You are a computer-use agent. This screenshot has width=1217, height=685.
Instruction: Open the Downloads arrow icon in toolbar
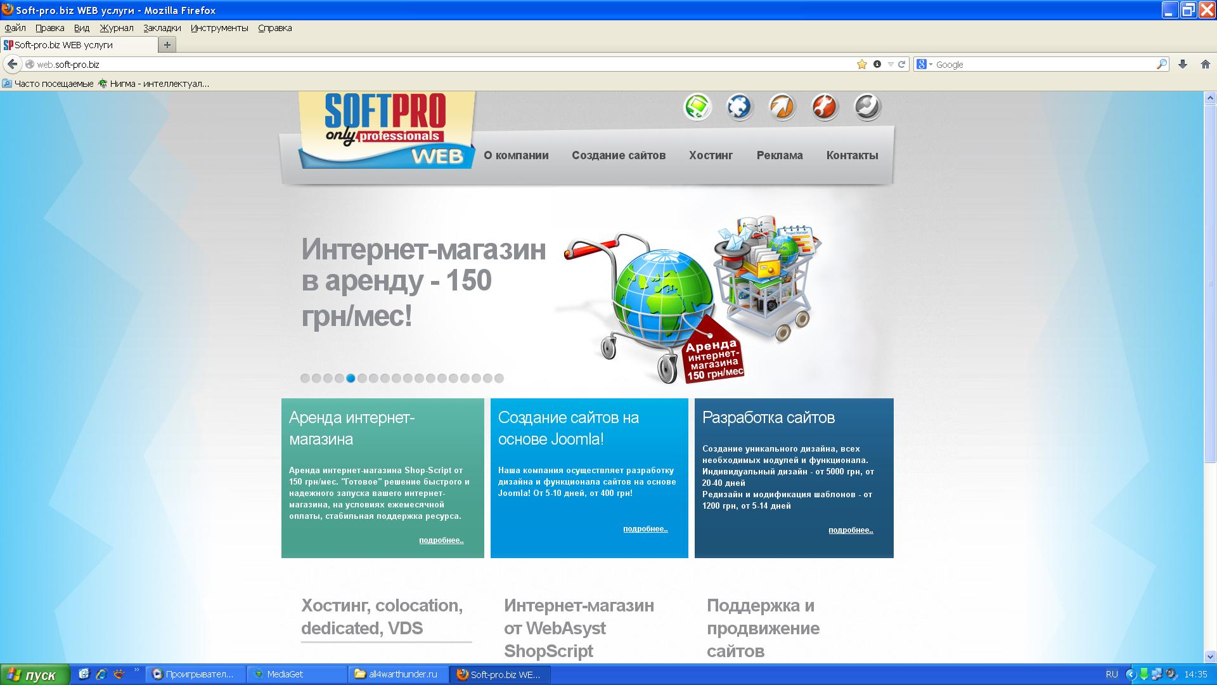coord(1183,64)
